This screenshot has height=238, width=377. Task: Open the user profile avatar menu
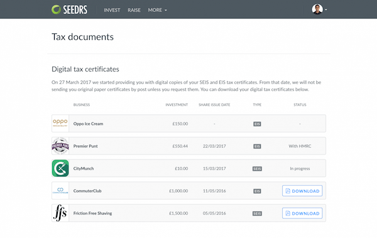319,9
